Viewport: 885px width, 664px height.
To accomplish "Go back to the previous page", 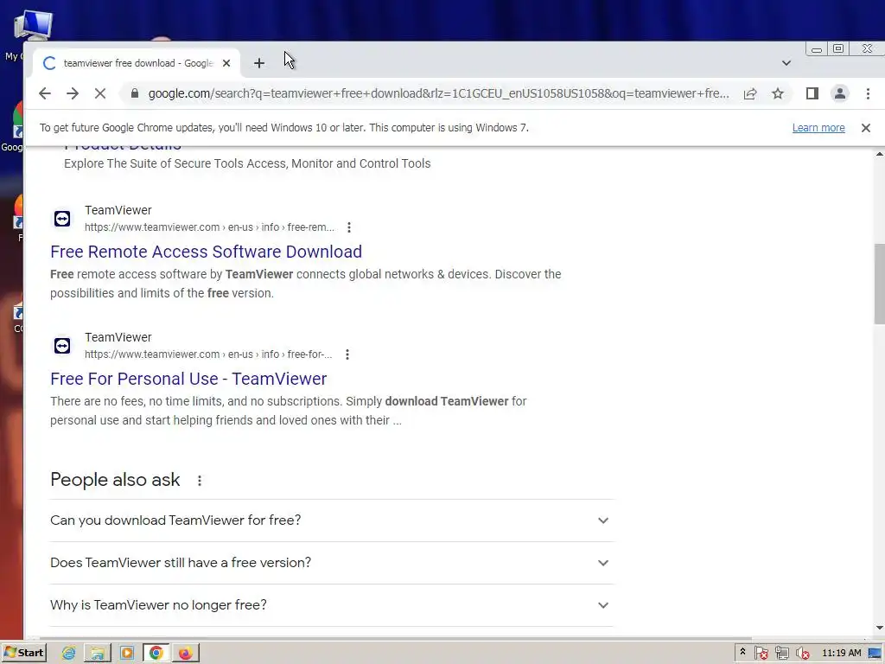I will tap(45, 93).
